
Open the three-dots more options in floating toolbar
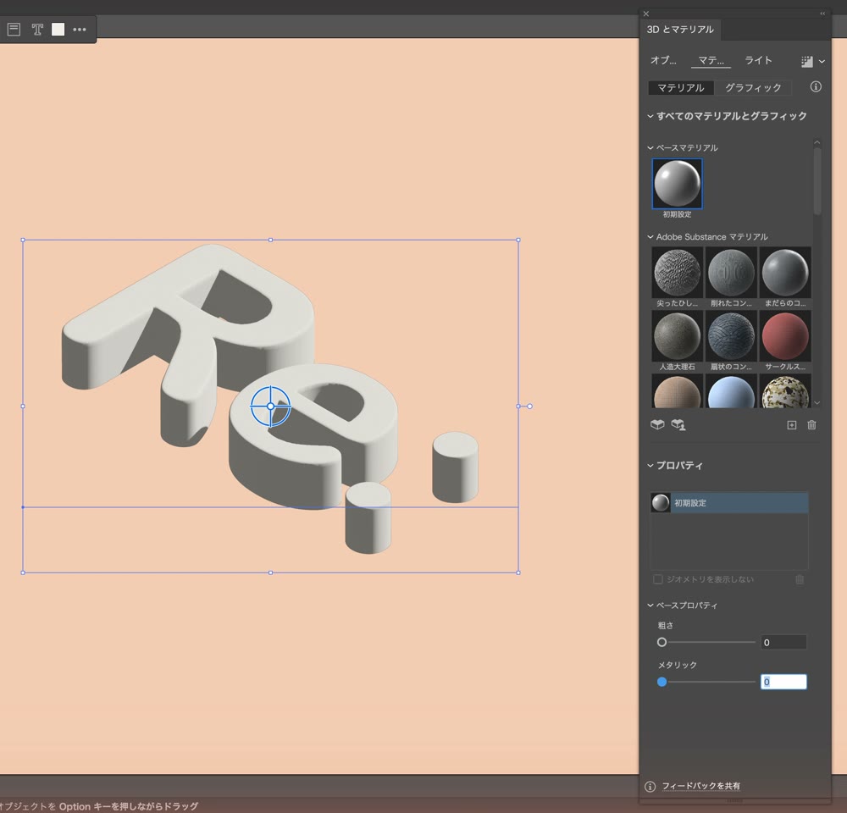tap(80, 30)
